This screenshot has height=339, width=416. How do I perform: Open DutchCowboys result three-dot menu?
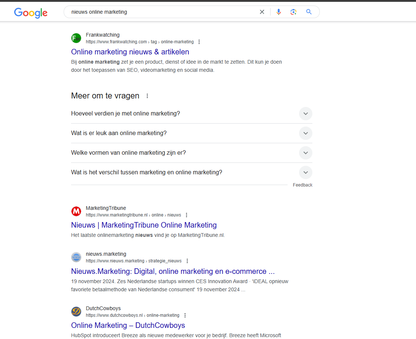(185, 315)
